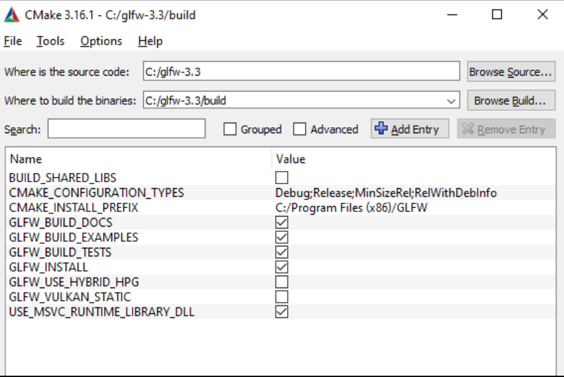Screen dimensions: 564x377
Task: Click the source code path field
Action: point(301,72)
